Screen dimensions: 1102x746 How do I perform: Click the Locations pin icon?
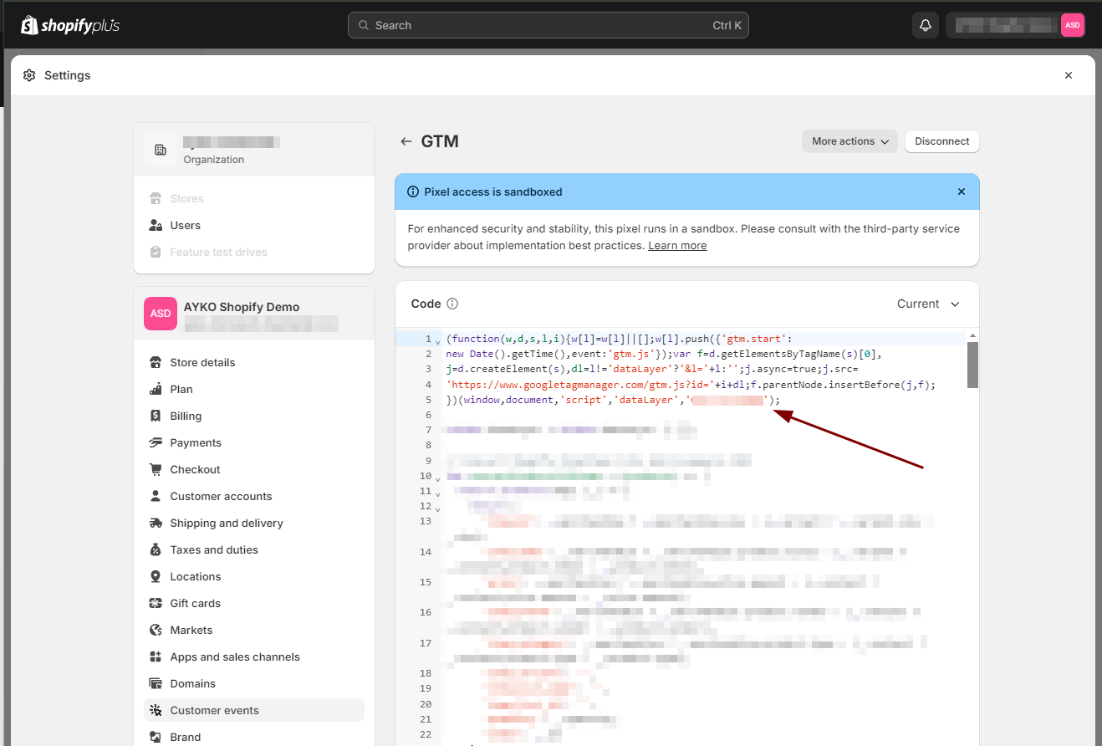click(156, 576)
